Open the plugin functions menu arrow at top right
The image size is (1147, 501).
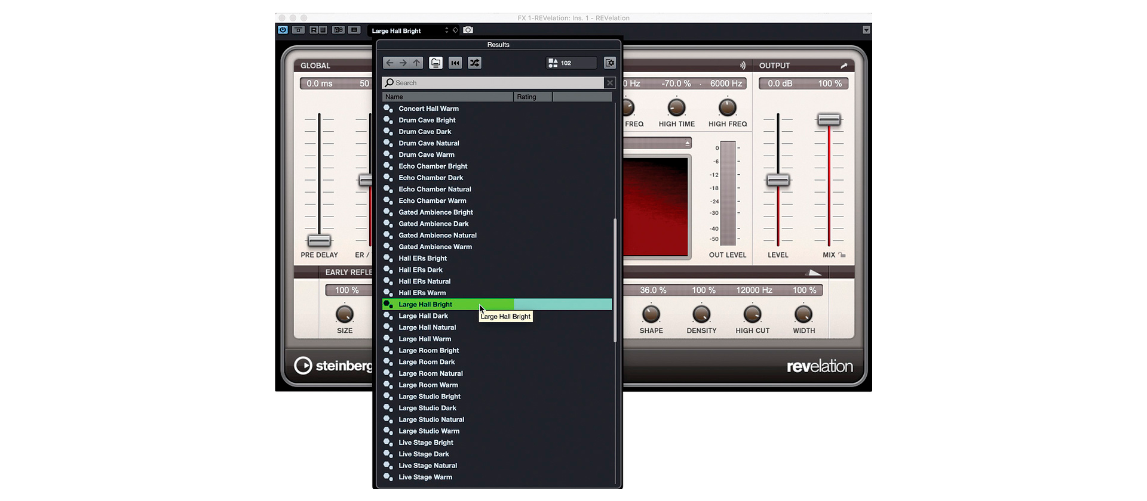tap(866, 30)
